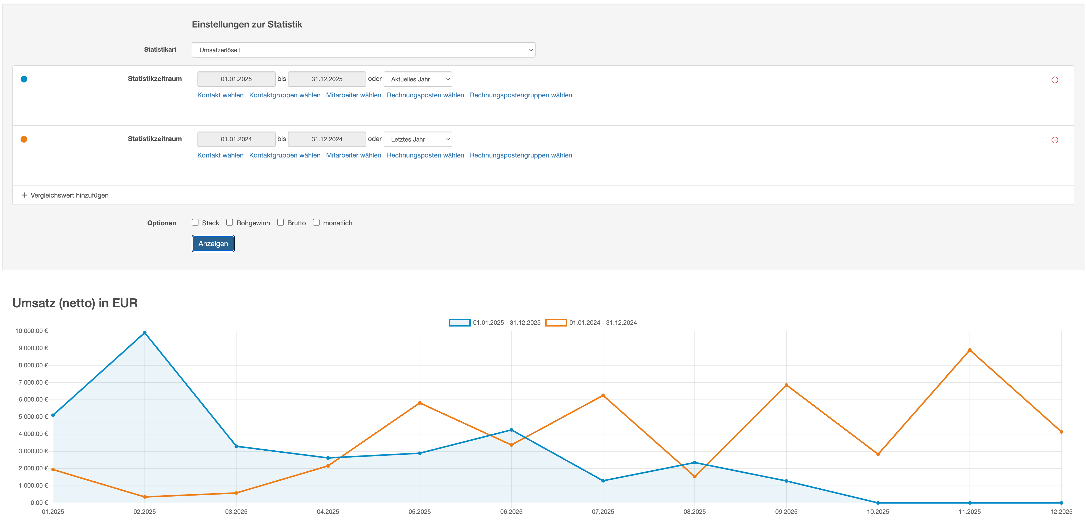The image size is (1086, 521).
Task: Click the blue peak data point at 02.2025
Action: (144, 333)
